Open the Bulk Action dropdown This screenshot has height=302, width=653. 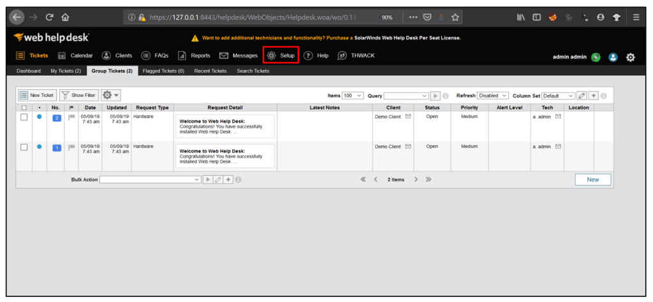(x=150, y=180)
